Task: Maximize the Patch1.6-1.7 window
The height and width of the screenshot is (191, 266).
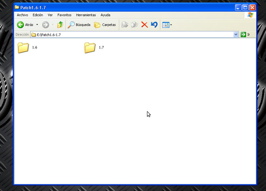Action: tap(245, 8)
